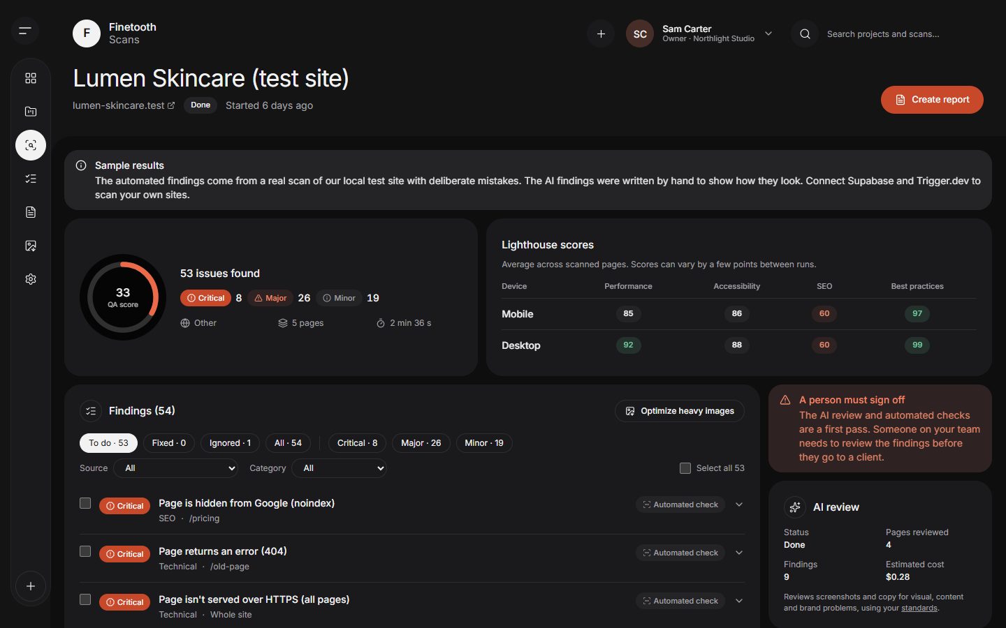
Task: Click the search magnifier icon
Action: (x=805, y=33)
